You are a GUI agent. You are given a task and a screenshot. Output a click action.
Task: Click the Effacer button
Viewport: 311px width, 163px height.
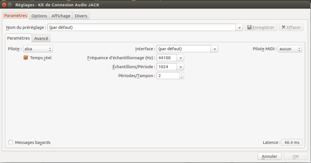[291, 27]
